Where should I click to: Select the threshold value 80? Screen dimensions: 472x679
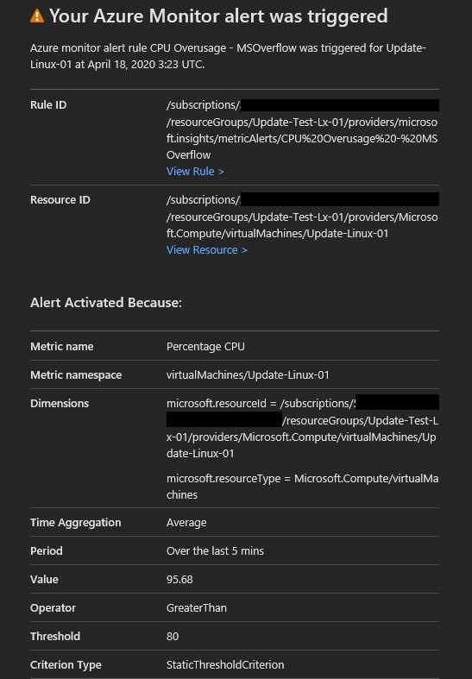coord(173,636)
